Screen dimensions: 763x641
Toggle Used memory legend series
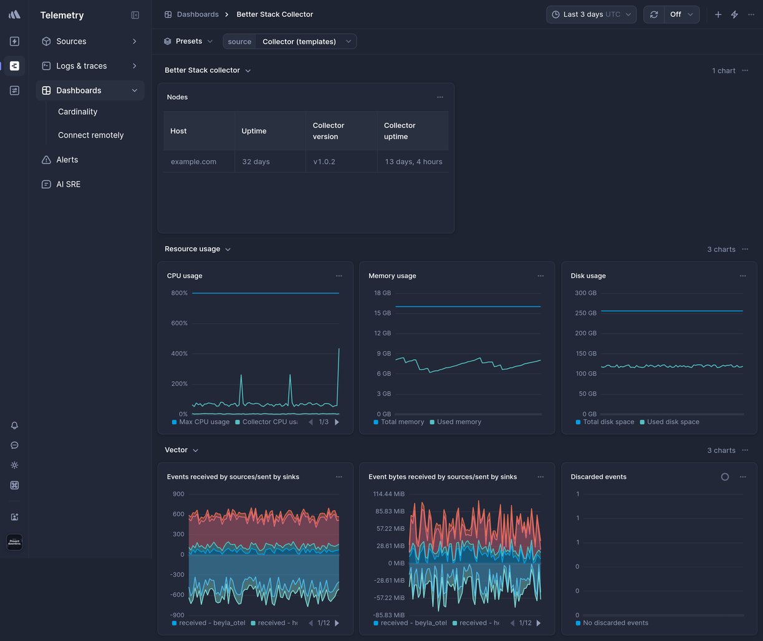456,422
